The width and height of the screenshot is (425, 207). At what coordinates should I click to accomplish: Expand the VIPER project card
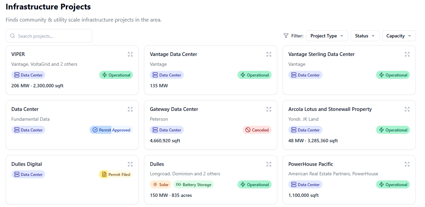pyautogui.click(x=130, y=54)
